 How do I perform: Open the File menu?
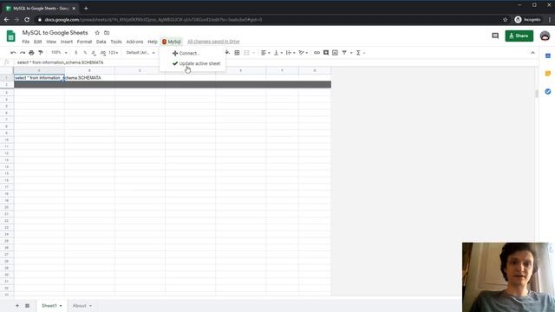point(26,42)
